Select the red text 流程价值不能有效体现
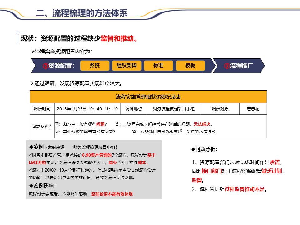The width and height of the screenshot is (300, 225). pos(112,194)
